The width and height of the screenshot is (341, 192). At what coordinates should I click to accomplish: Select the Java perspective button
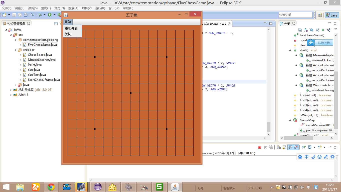[x=332, y=15]
